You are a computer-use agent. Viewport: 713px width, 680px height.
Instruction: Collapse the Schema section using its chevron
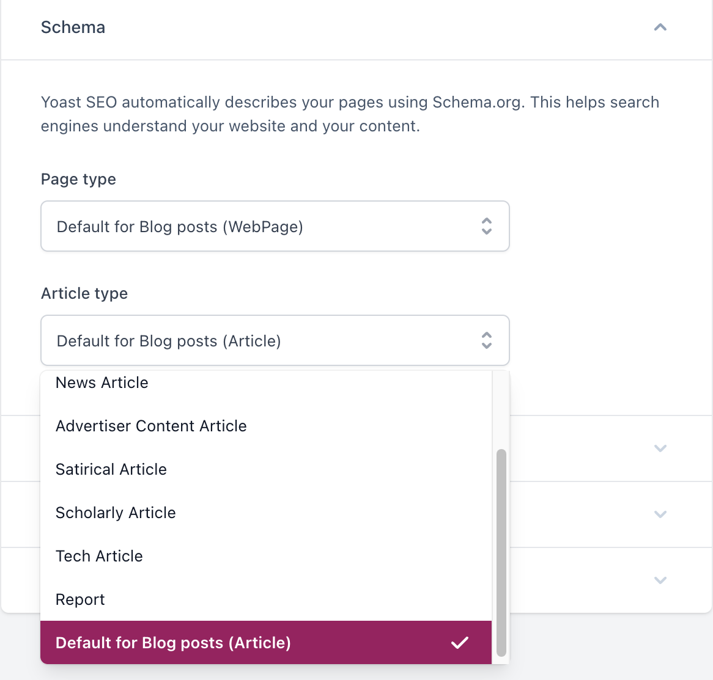660,27
